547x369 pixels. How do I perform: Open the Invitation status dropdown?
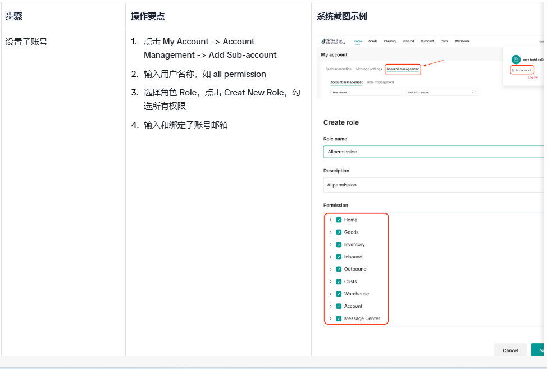(x=441, y=92)
